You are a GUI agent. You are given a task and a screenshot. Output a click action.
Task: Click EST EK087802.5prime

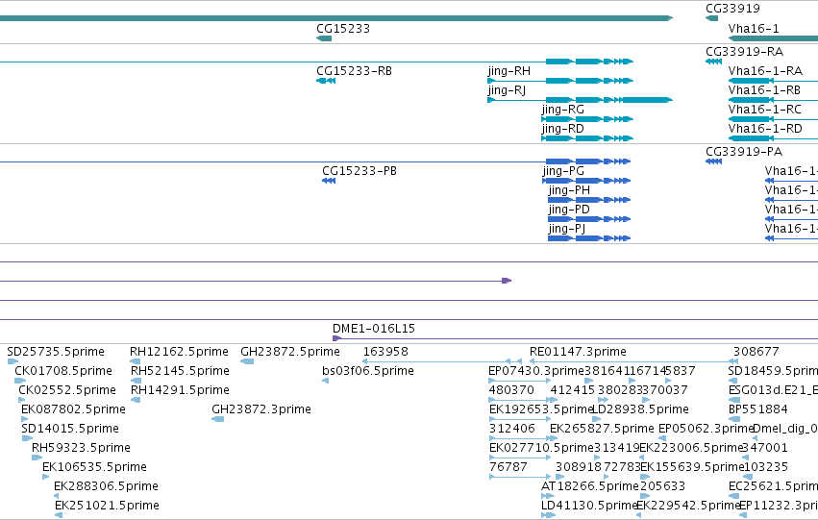coord(74,409)
